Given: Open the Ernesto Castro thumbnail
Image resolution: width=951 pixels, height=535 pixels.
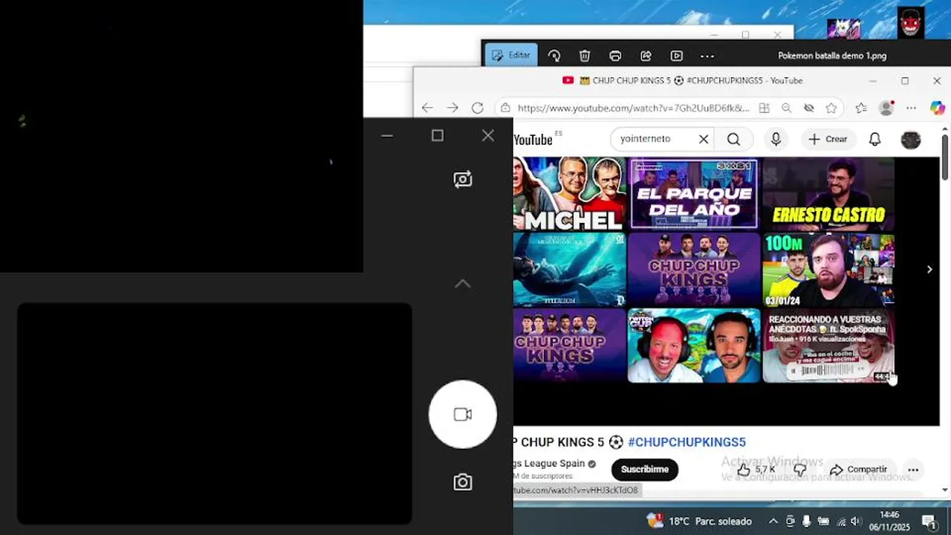Looking at the screenshot, I should (x=828, y=193).
